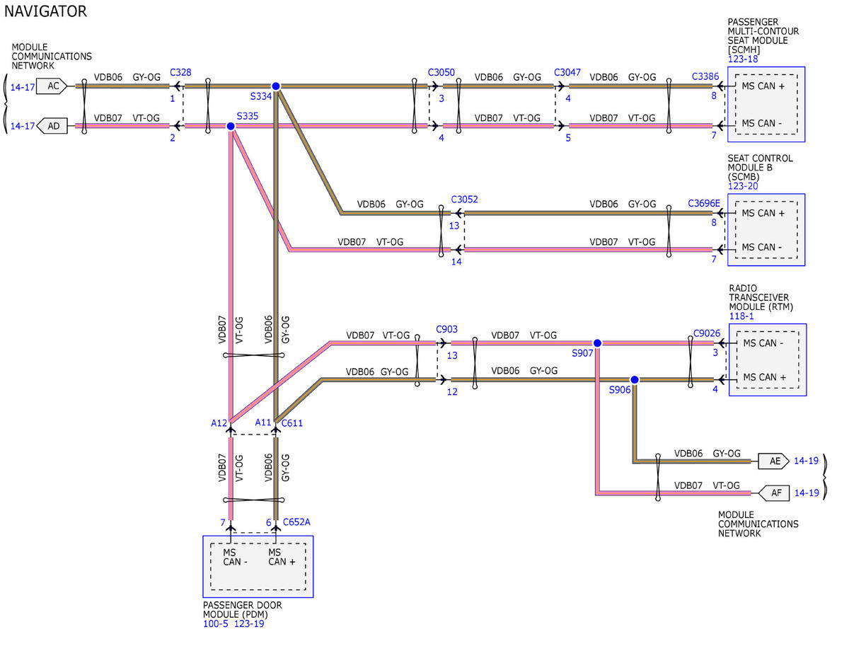
Task: Click the S906 splice label
Action: [620, 389]
